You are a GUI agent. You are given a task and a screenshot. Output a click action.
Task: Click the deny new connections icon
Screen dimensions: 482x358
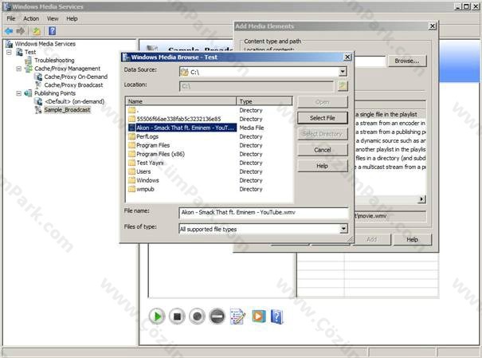tap(217, 317)
